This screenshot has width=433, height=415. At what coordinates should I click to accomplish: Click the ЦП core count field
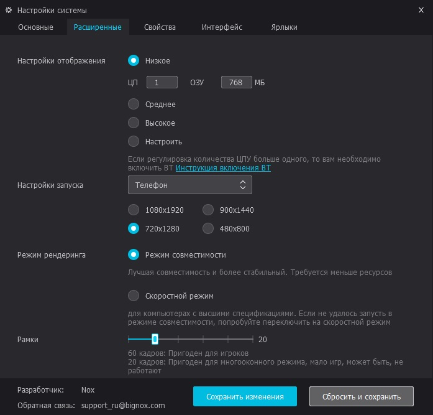pos(162,82)
